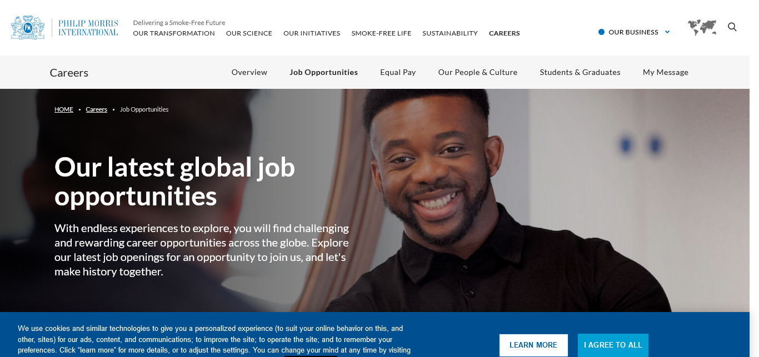Go to Our Initiatives section

[x=312, y=33]
